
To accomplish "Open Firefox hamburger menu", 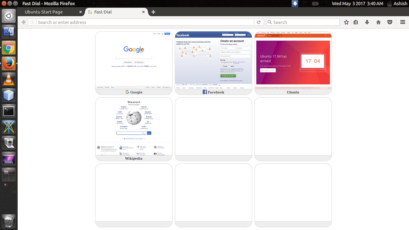I will pos(403,22).
